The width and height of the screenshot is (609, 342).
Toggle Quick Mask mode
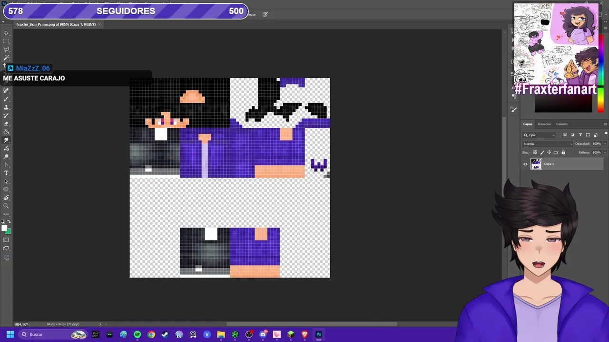click(x=6, y=240)
